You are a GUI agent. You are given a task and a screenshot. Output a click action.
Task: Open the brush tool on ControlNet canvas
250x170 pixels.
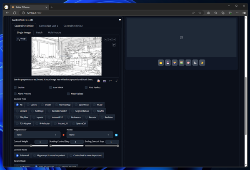(114, 45)
